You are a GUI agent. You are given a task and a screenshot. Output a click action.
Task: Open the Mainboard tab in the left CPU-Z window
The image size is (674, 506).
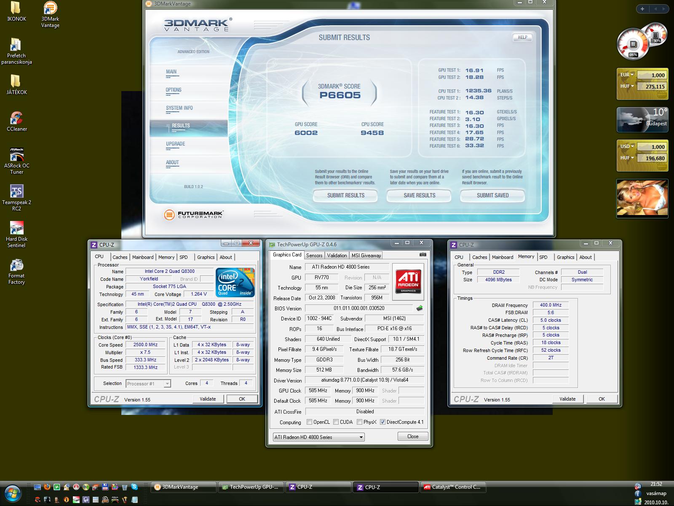point(143,257)
